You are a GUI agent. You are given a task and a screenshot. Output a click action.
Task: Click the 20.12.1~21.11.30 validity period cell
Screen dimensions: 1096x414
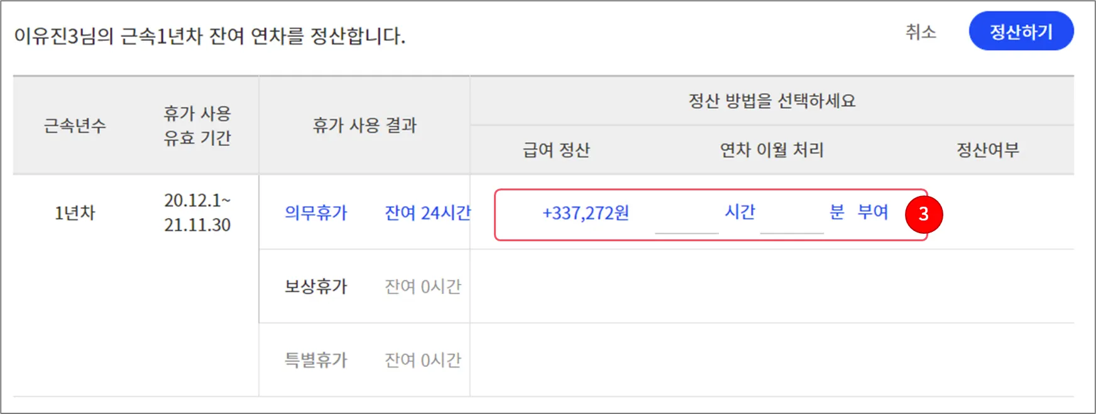[x=197, y=212]
